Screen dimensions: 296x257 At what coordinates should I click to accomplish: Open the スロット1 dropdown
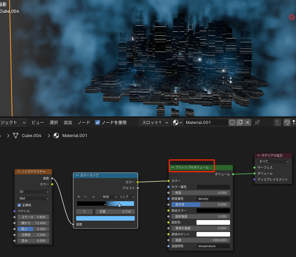tap(154, 123)
